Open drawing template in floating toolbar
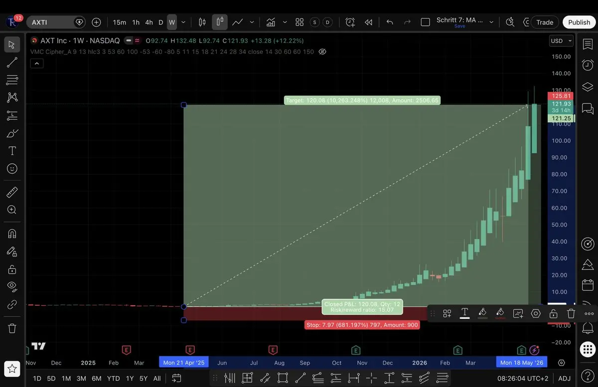598x387 pixels. (447, 313)
